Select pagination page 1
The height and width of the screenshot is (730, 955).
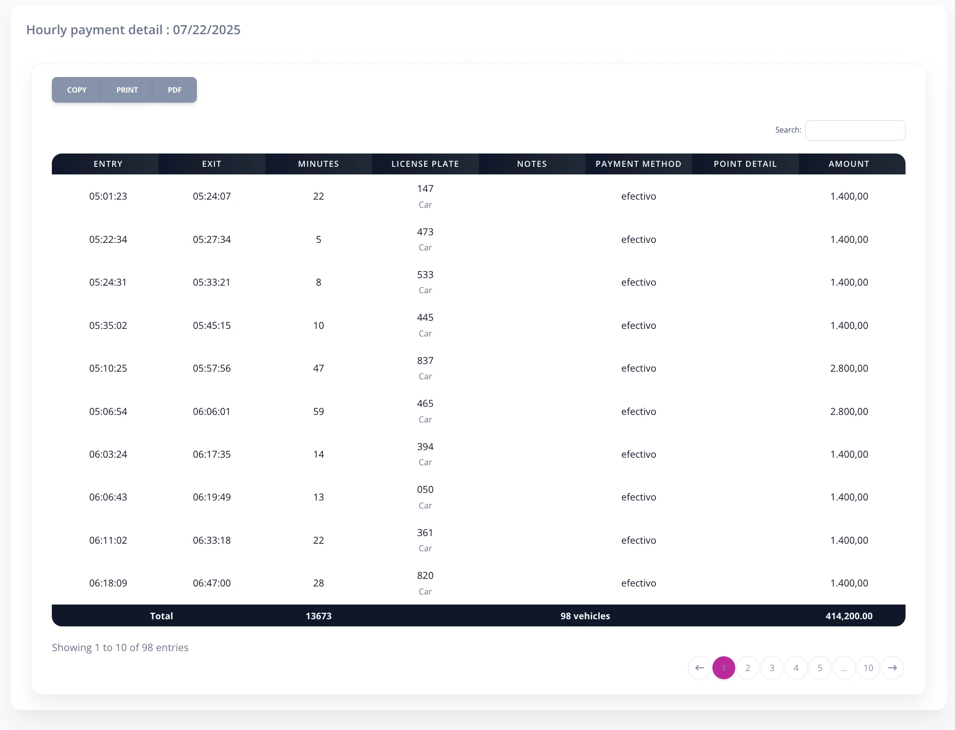tap(724, 668)
